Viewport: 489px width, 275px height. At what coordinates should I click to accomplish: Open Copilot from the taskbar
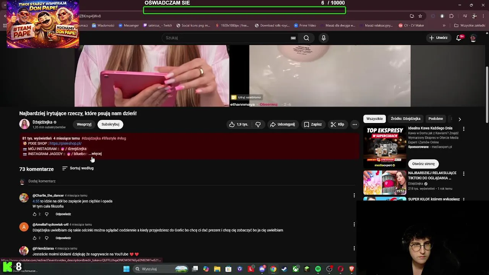(x=206, y=269)
